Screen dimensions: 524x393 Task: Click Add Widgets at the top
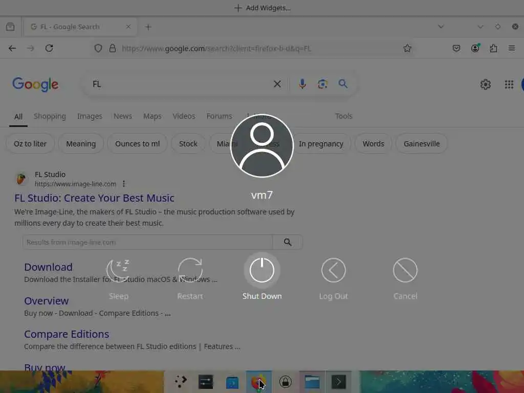pyautogui.click(x=263, y=8)
